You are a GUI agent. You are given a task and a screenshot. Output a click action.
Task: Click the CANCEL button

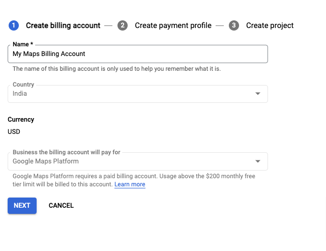(x=61, y=206)
